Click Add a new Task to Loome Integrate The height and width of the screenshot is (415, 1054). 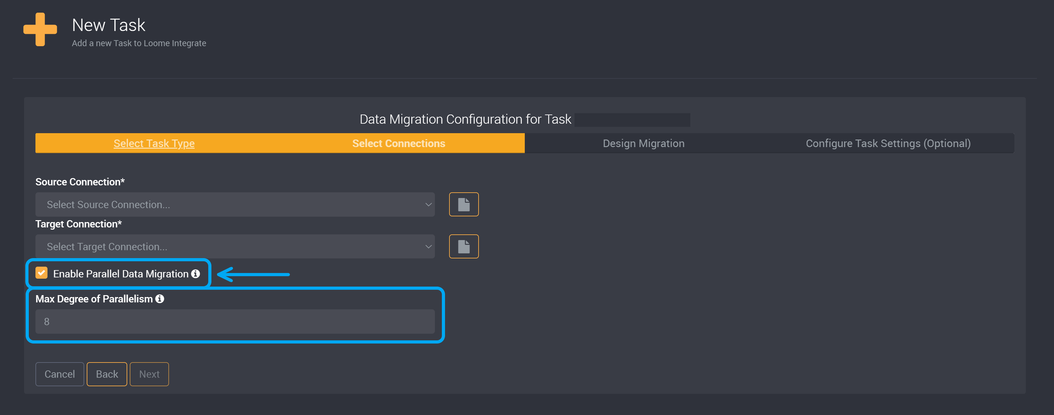tap(139, 43)
